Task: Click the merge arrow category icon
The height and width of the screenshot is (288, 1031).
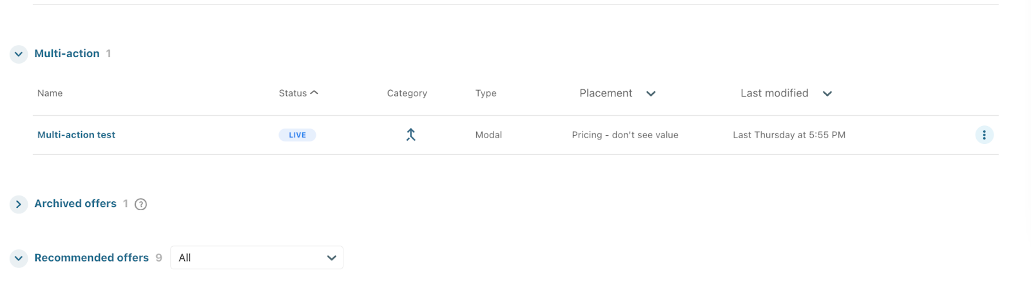Action: coord(410,134)
